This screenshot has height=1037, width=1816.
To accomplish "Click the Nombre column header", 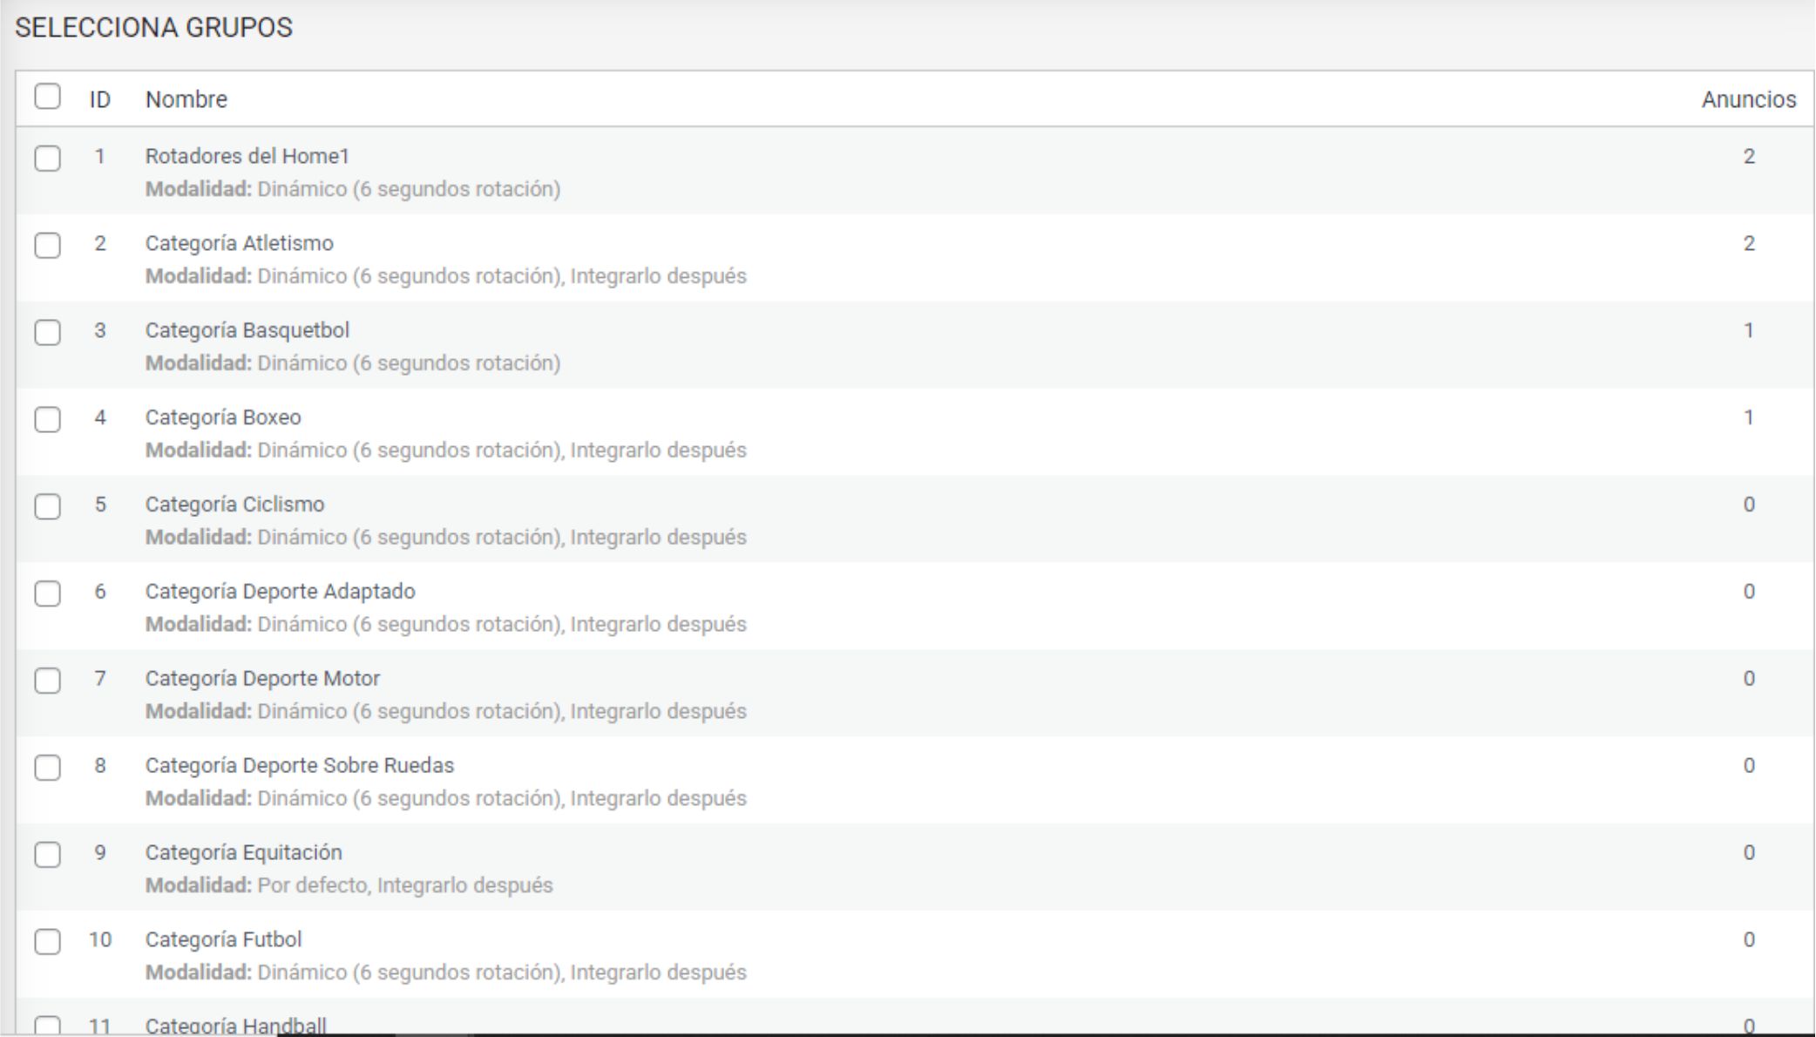I will tap(186, 99).
